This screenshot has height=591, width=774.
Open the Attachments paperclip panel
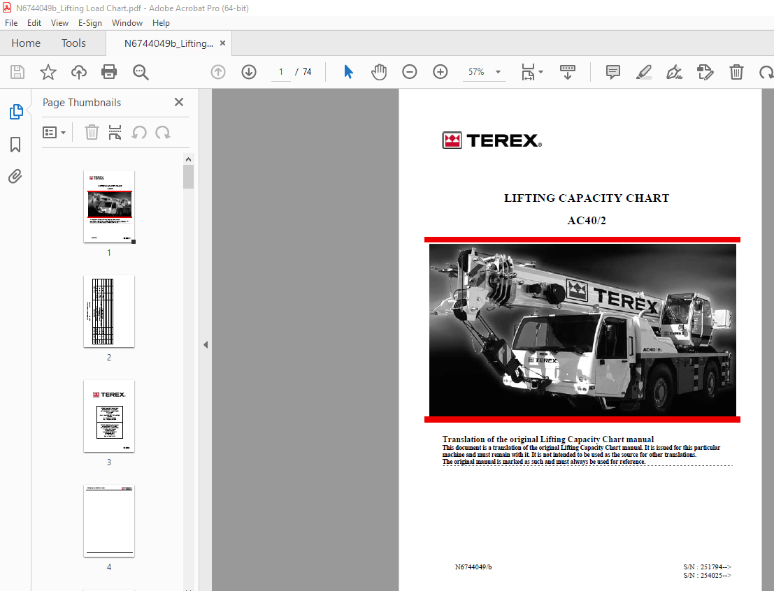tap(15, 176)
